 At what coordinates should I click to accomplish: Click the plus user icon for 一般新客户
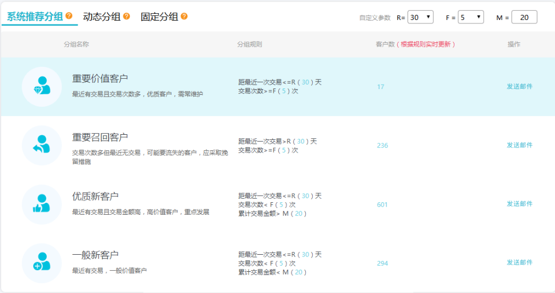click(42, 263)
